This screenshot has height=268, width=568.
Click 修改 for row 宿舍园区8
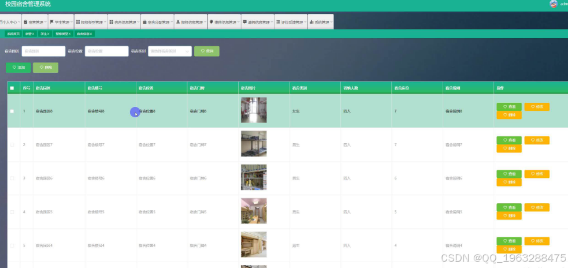pyautogui.click(x=537, y=107)
